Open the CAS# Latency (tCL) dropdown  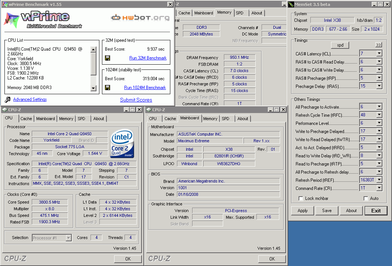(379, 54)
